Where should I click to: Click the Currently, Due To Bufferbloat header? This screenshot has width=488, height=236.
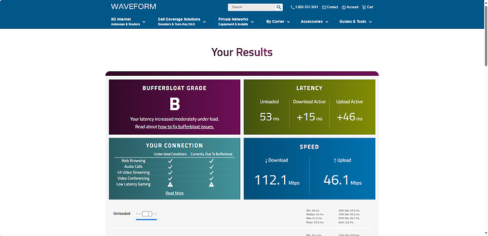pyautogui.click(x=211, y=154)
